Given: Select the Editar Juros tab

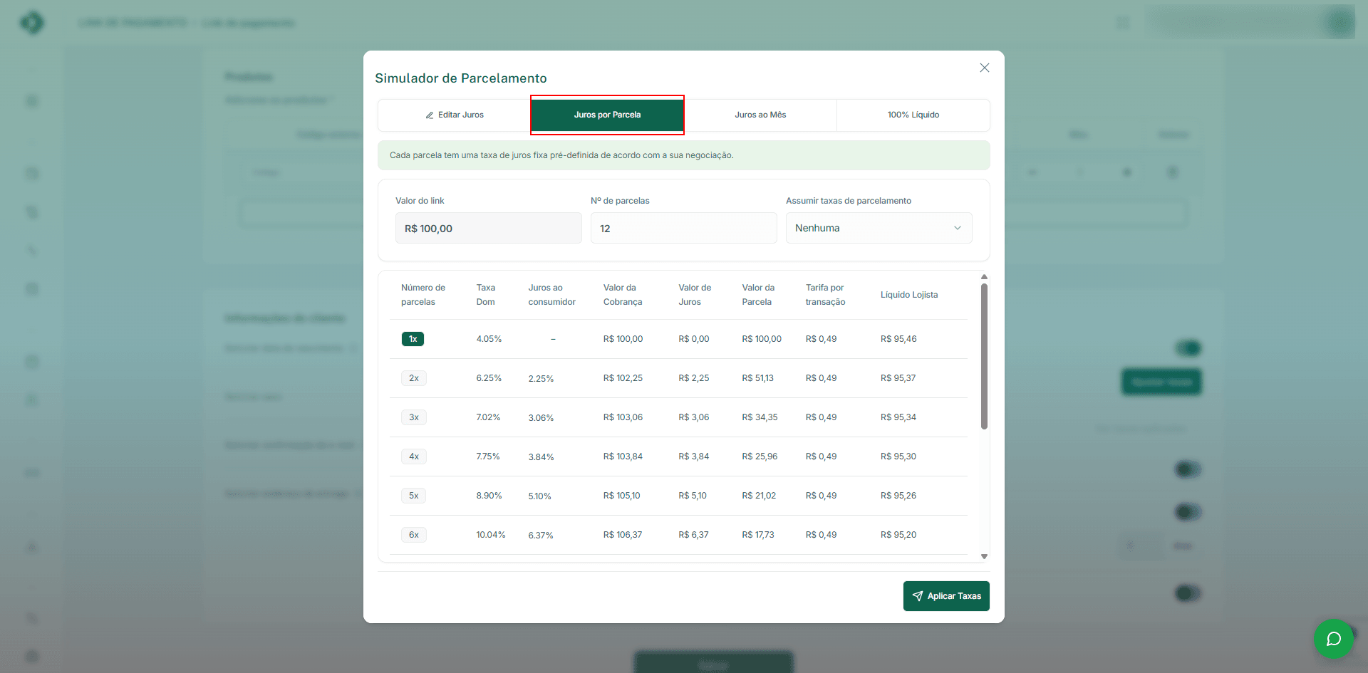Looking at the screenshot, I should pos(452,115).
